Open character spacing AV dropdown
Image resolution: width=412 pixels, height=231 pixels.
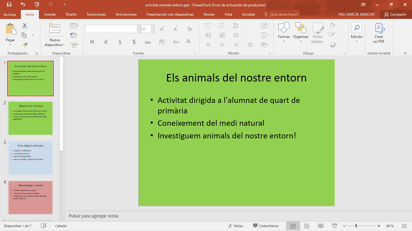pyautogui.click(x=163, y=42)
